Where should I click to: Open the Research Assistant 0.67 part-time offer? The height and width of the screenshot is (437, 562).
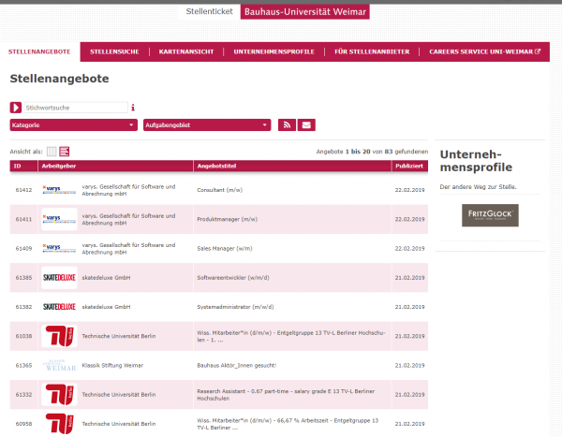[x=286, y=395]
